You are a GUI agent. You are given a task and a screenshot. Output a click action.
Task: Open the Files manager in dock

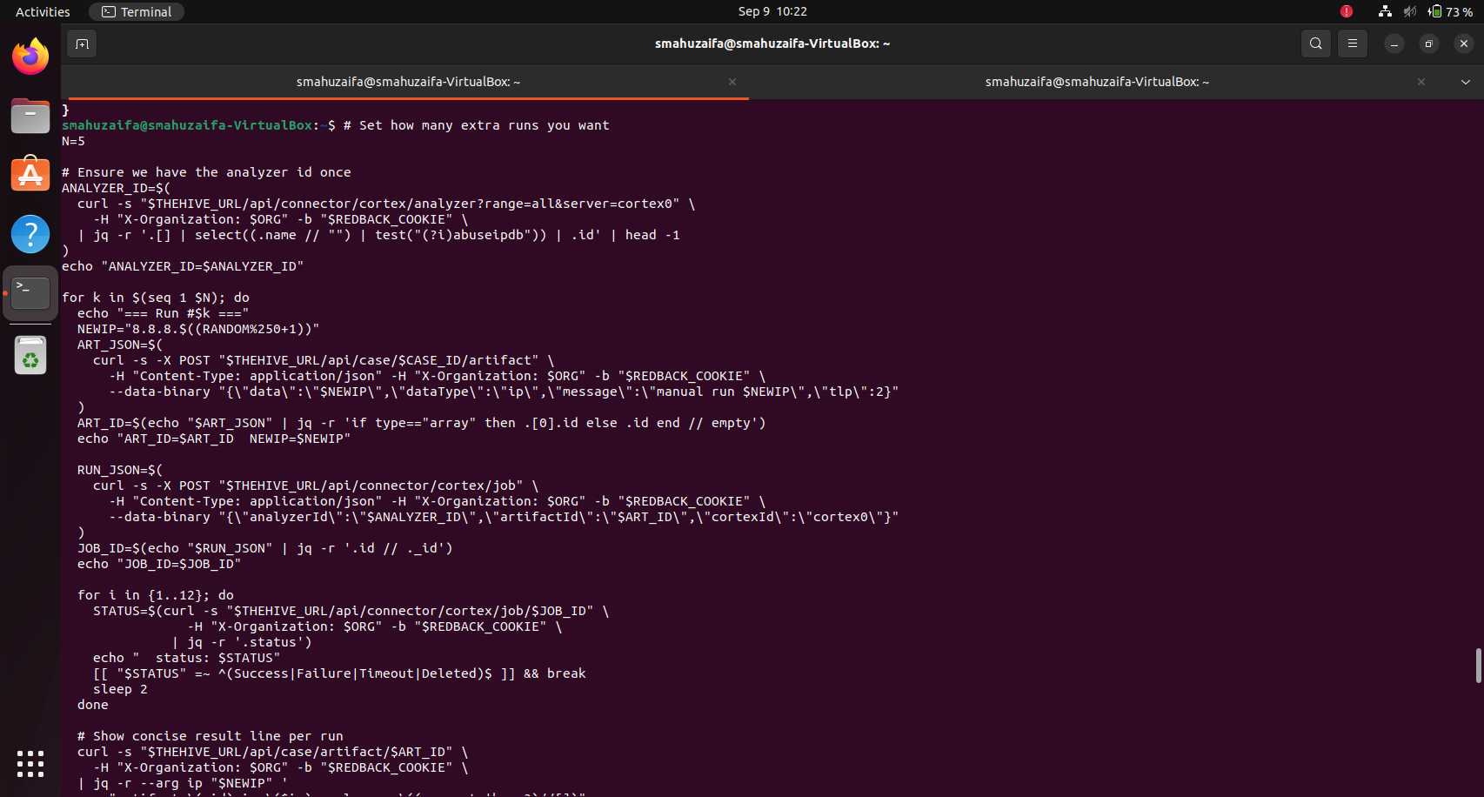coord(30,116)
